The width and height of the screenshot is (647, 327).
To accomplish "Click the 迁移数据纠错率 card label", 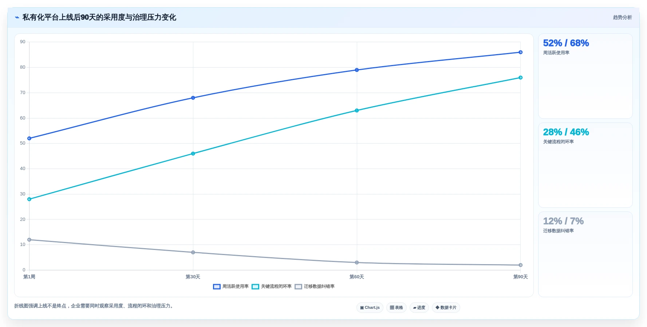I will click(558, 231).
